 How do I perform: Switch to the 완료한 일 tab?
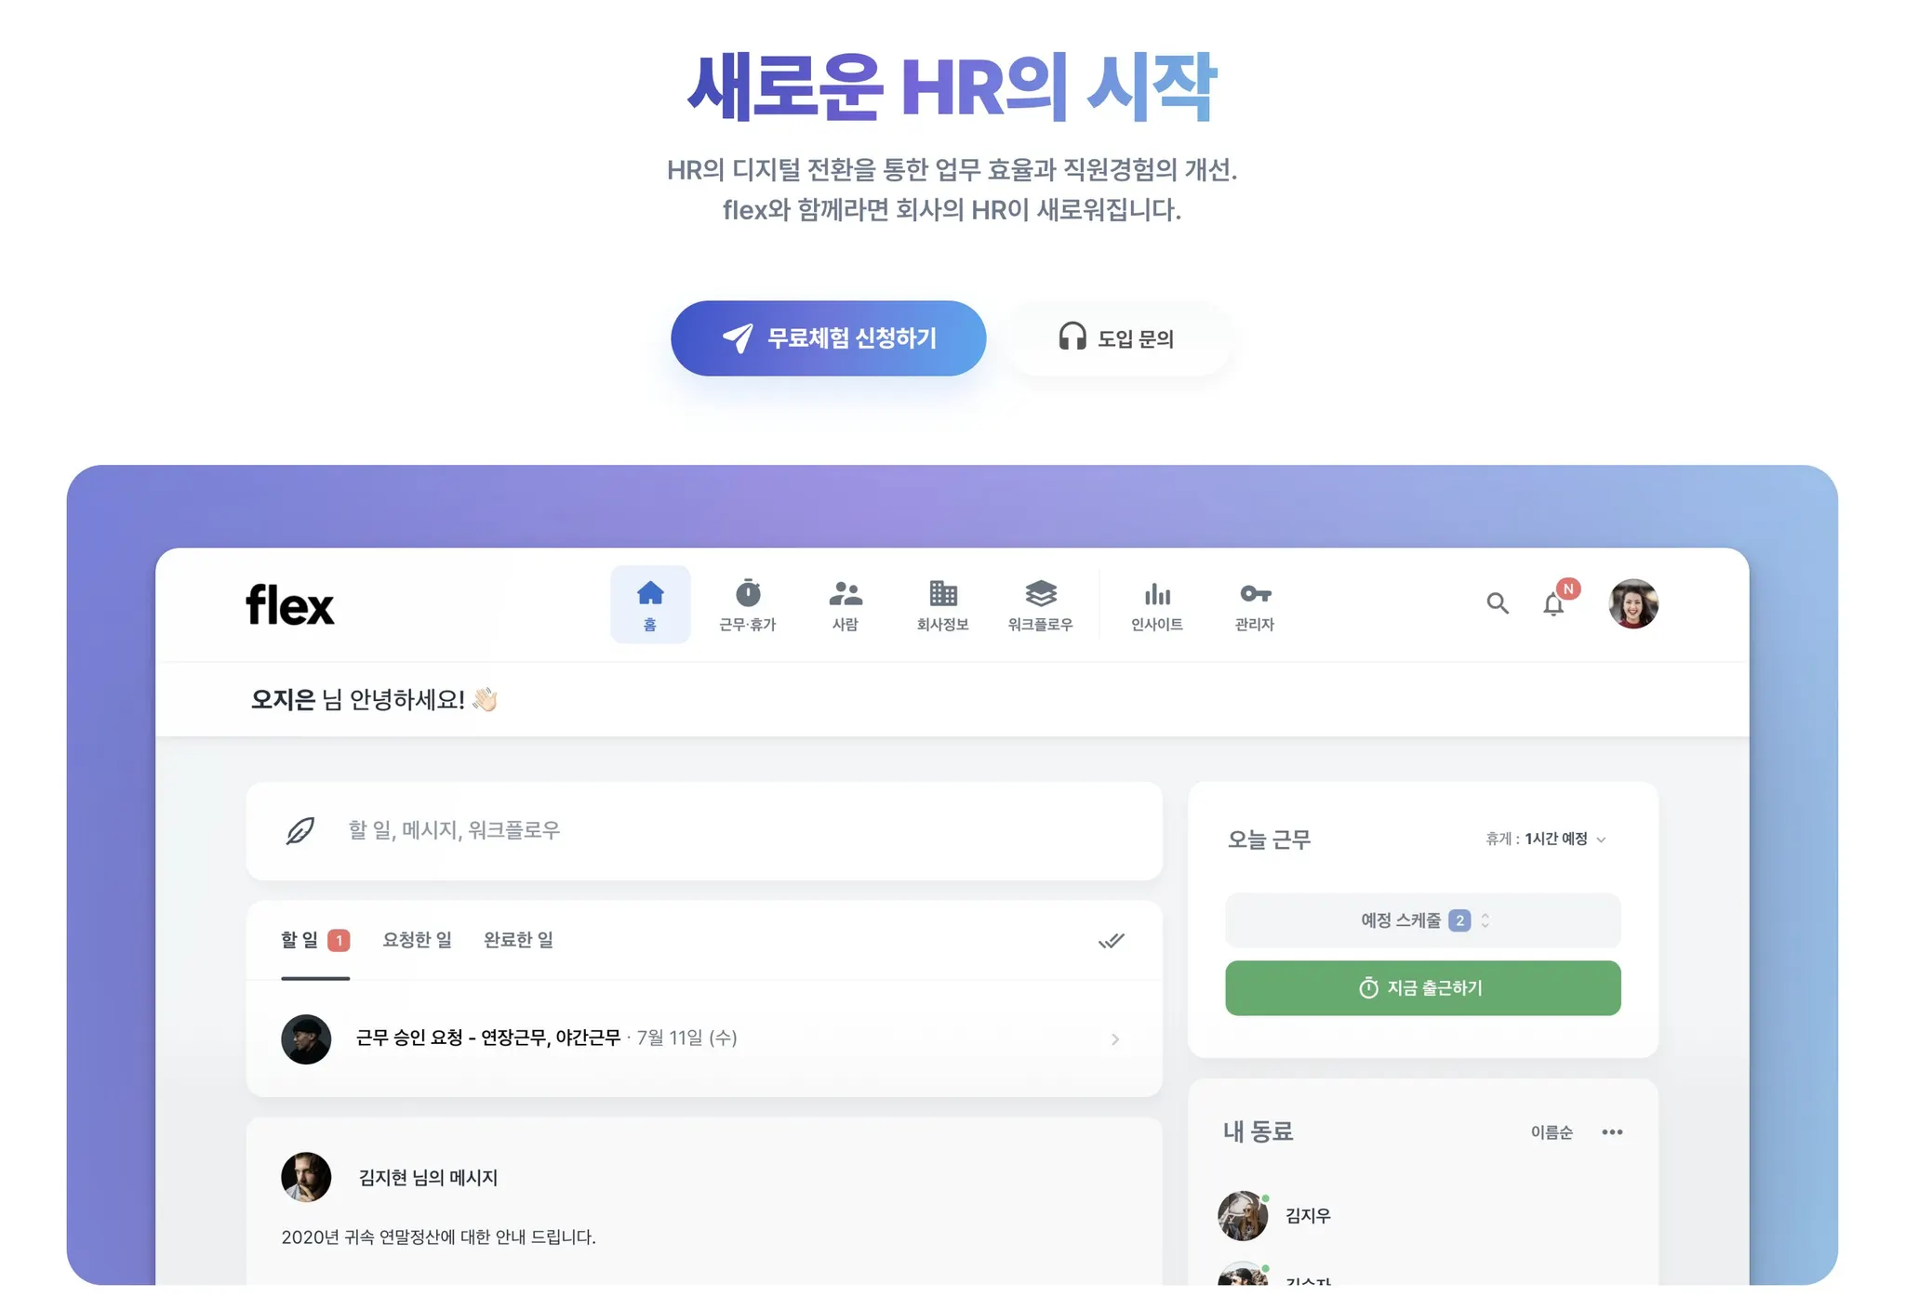coord(519,940)
